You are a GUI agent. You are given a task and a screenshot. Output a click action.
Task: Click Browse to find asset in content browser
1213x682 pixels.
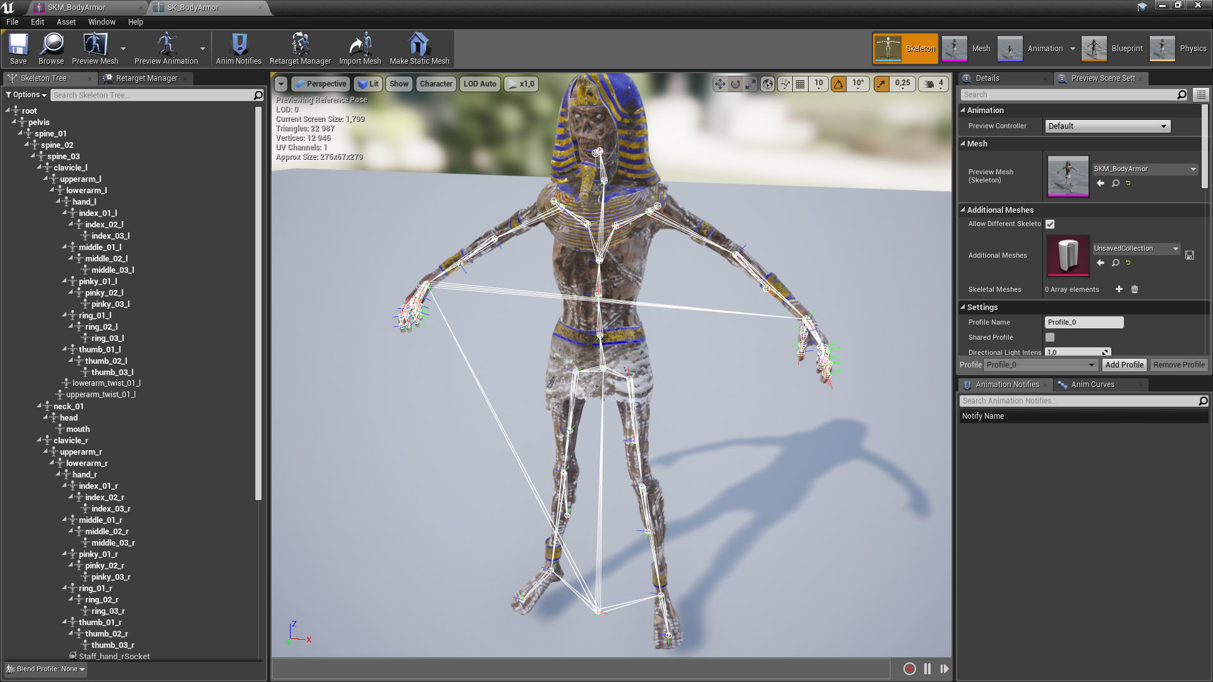(51, 49)
